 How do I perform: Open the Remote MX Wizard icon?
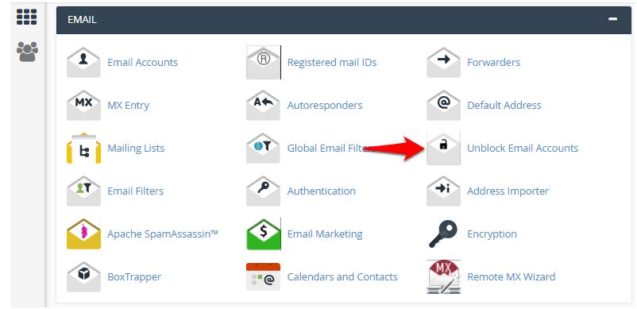pos(443,277)
